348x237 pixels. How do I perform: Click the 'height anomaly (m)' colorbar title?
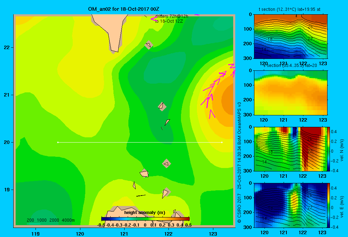(145, 213)
